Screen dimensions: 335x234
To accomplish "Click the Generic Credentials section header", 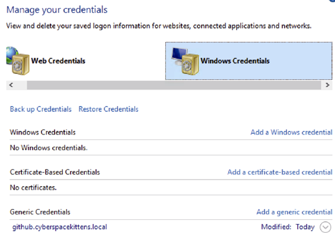I will (40, 212).
